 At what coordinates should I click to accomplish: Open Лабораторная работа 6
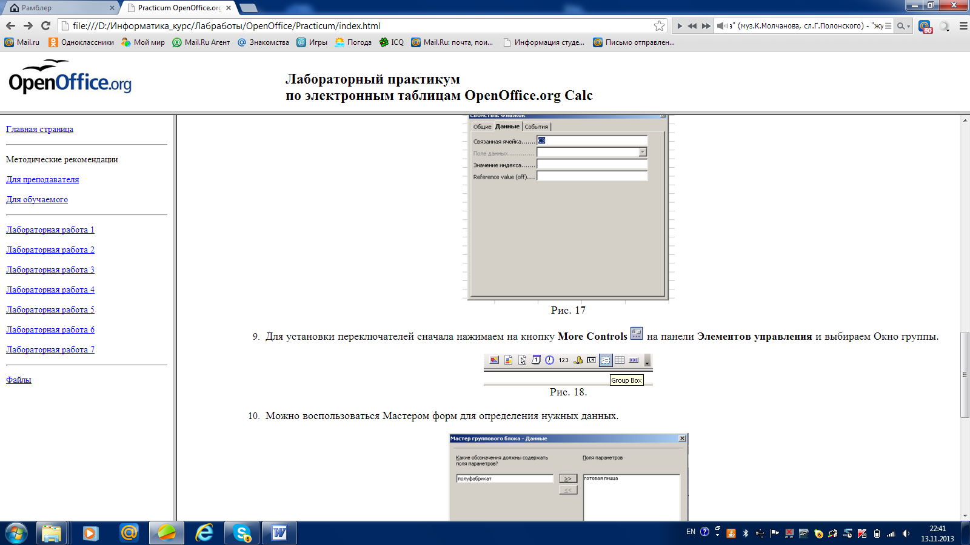(50, 329)
